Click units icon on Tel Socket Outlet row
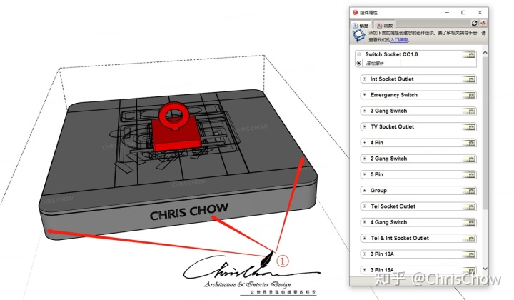Viewport: 514px width, 300px height. (x=470, y=206)
